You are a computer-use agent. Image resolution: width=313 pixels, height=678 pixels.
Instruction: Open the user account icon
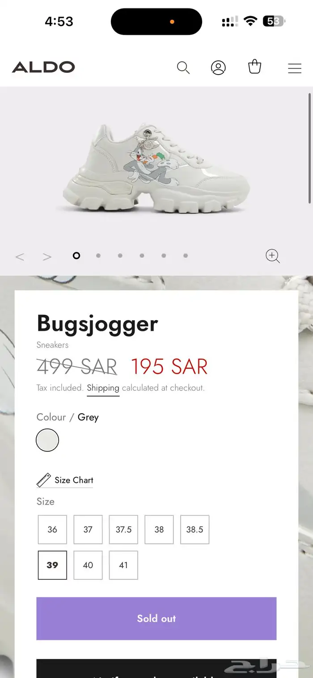click(218, 68)
